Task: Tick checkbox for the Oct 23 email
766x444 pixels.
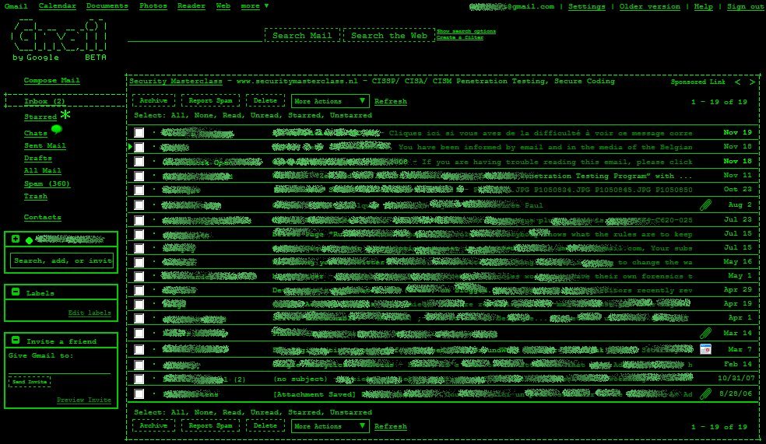Action: 139,190
